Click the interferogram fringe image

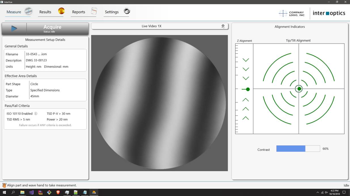tap(160, 103)
